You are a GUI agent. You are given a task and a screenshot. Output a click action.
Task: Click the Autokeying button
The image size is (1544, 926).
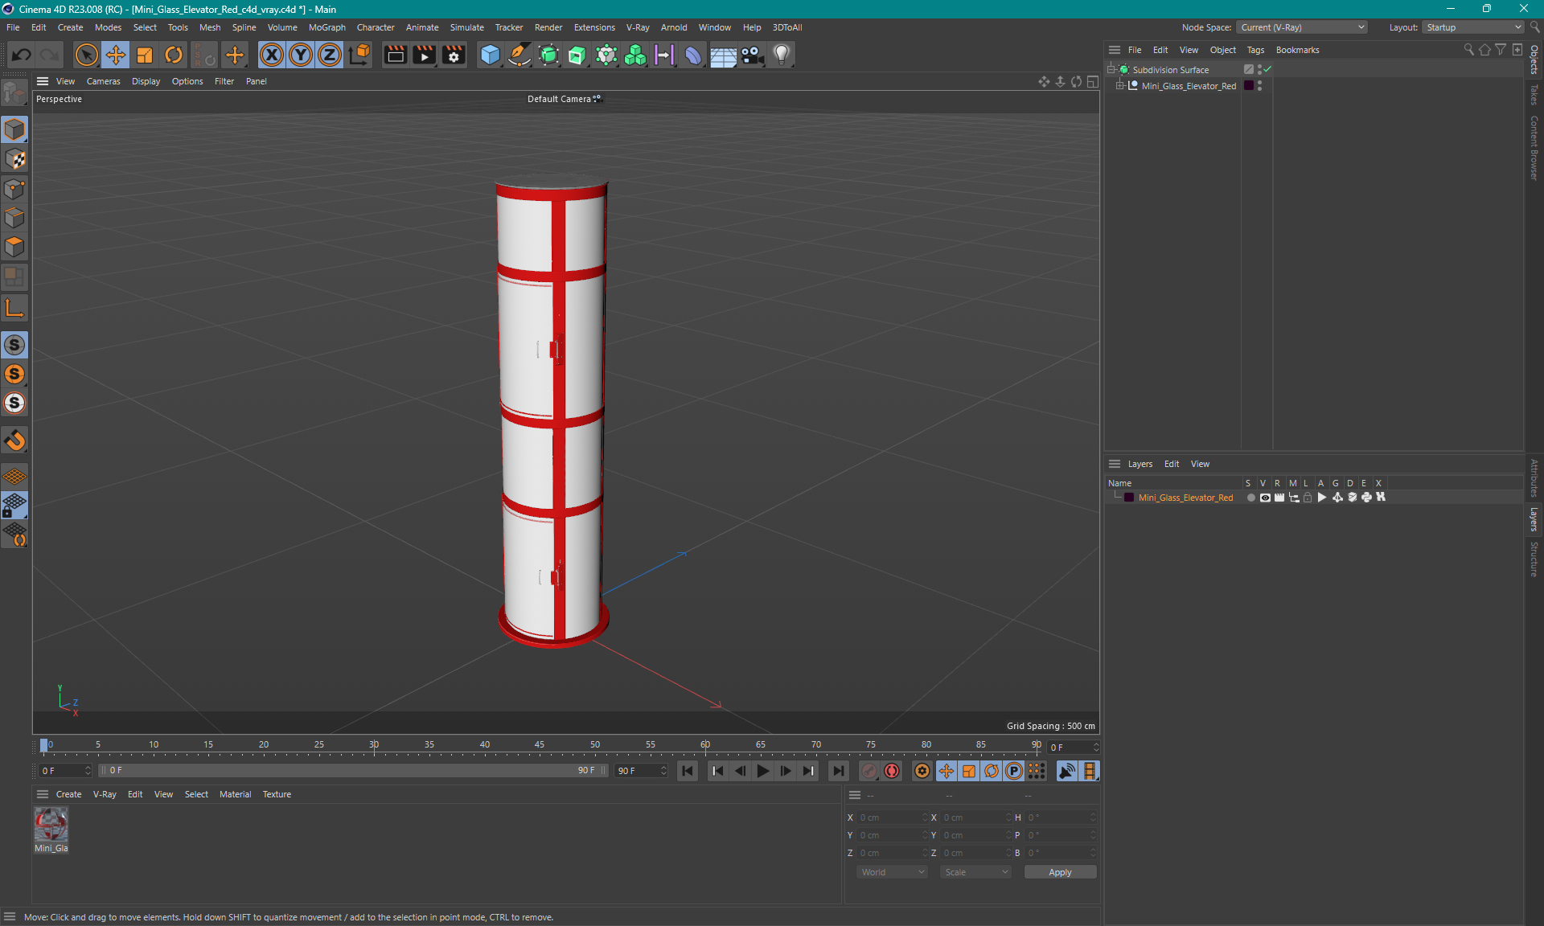[892, 771]
